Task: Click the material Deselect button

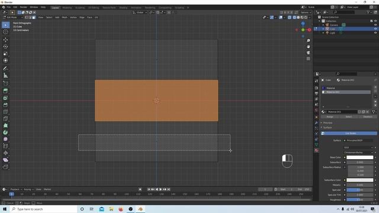Action: [368, 117]
